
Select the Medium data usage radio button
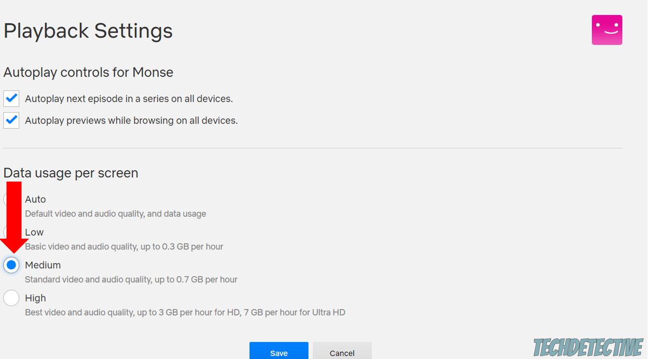[11, 265]
